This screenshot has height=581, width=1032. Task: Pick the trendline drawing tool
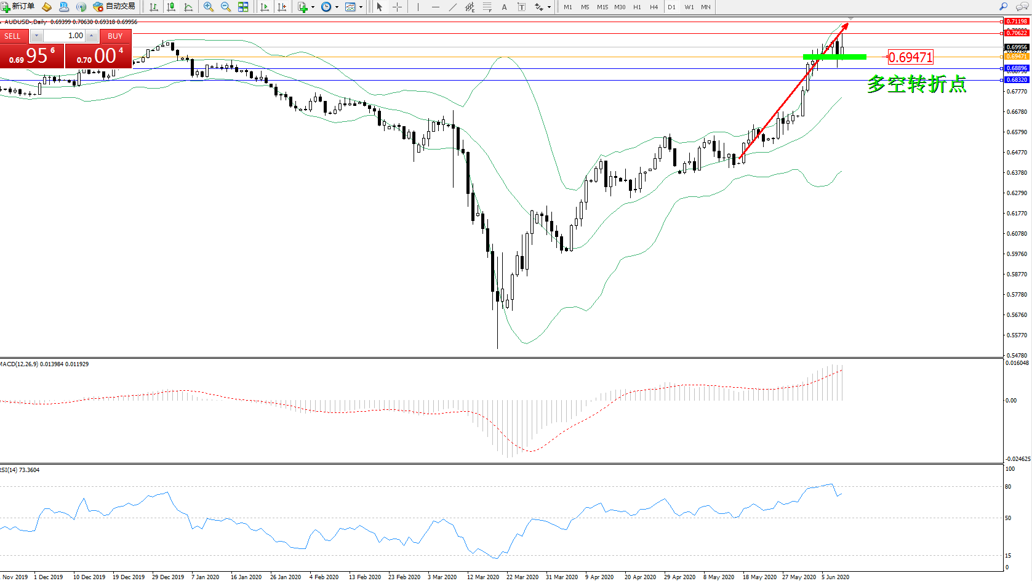[453, 7]
